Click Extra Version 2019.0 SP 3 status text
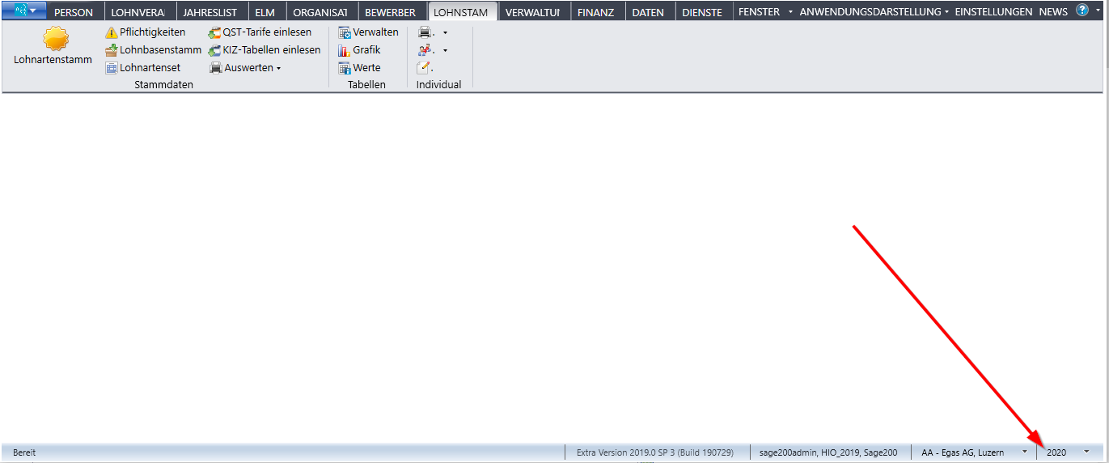The height and width of the screenshot is (463, 1109). click(x=655, y=452)
